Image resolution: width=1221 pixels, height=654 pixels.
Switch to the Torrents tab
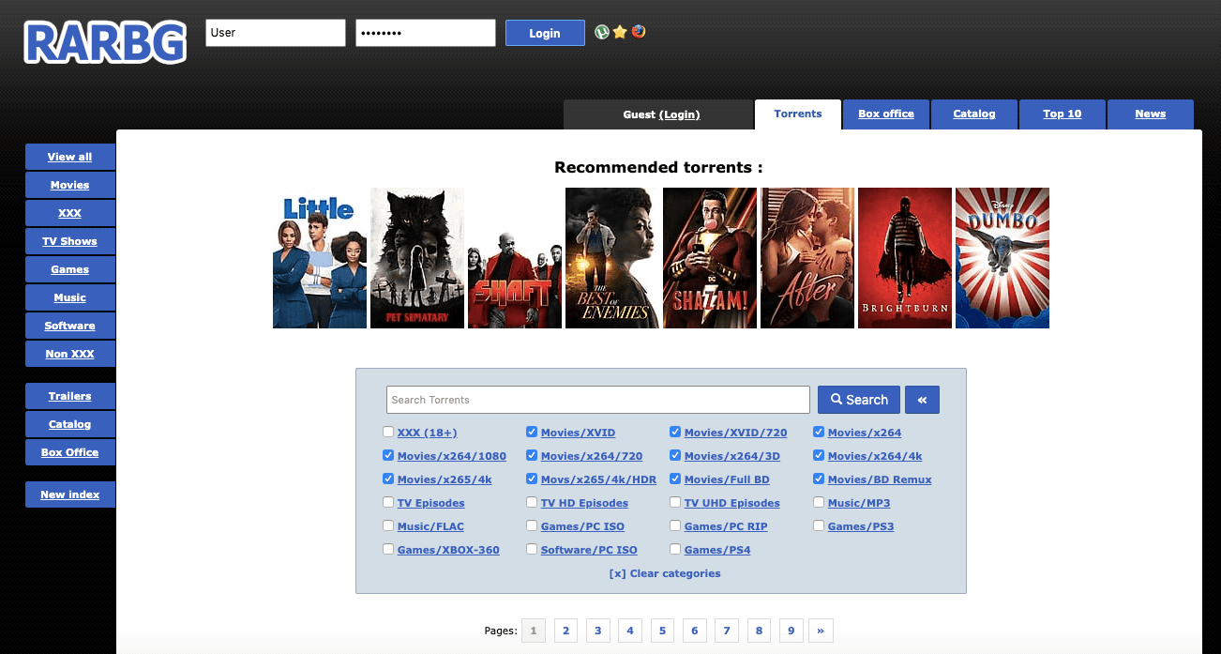pos(798,114)
